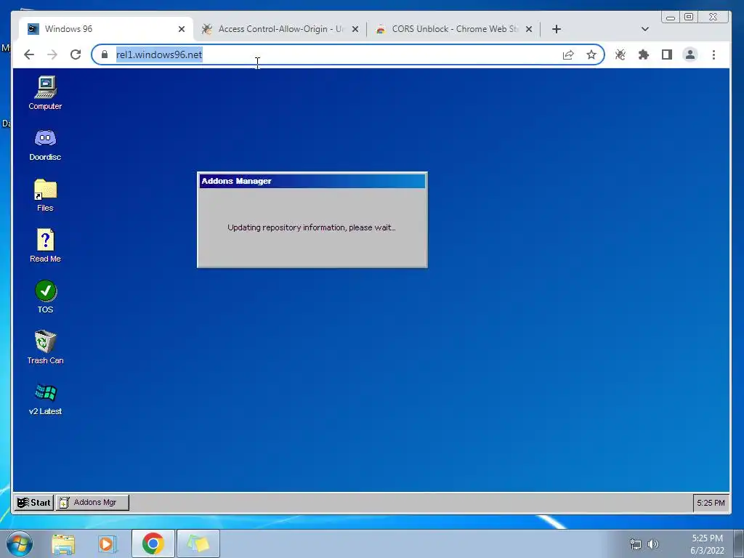Click the Windows 96 Start button
The width and height of the screenshot is (744, 558).
[33, 503]
